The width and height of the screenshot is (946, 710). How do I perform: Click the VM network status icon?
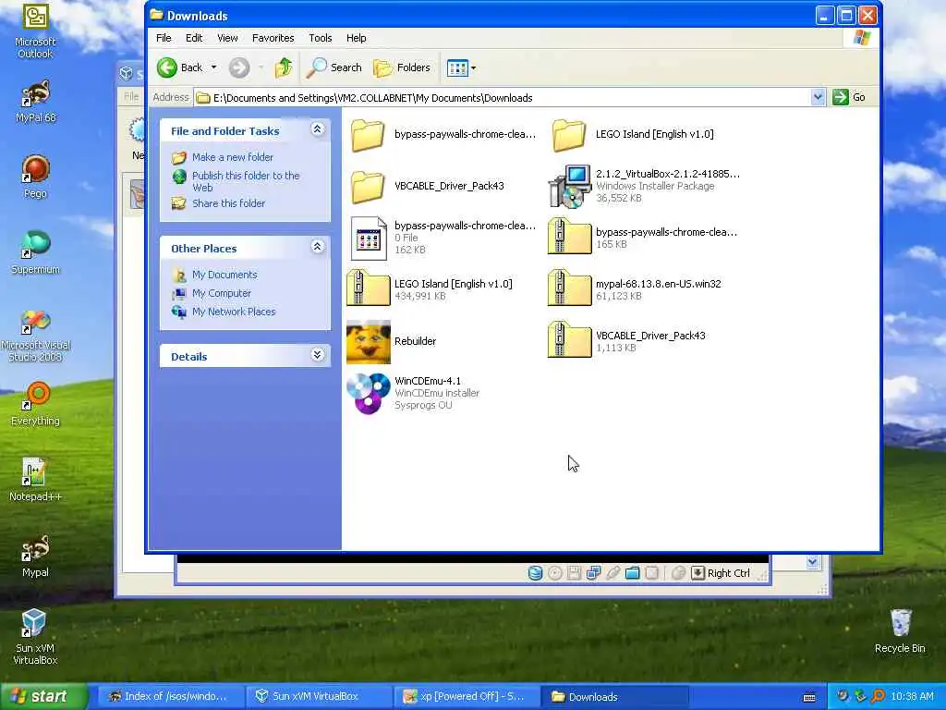[x=593, y=573]
